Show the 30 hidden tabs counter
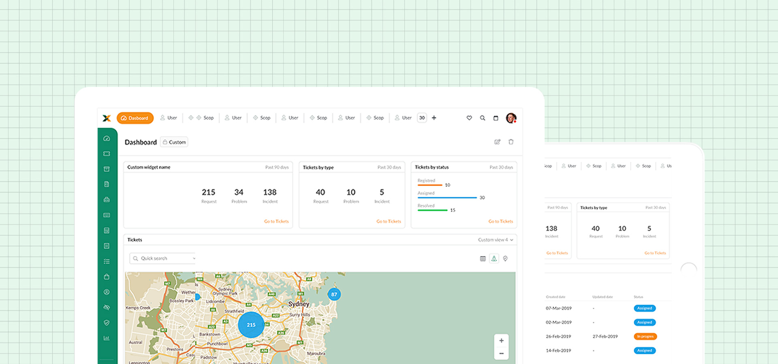 click(x=422, y=118)
